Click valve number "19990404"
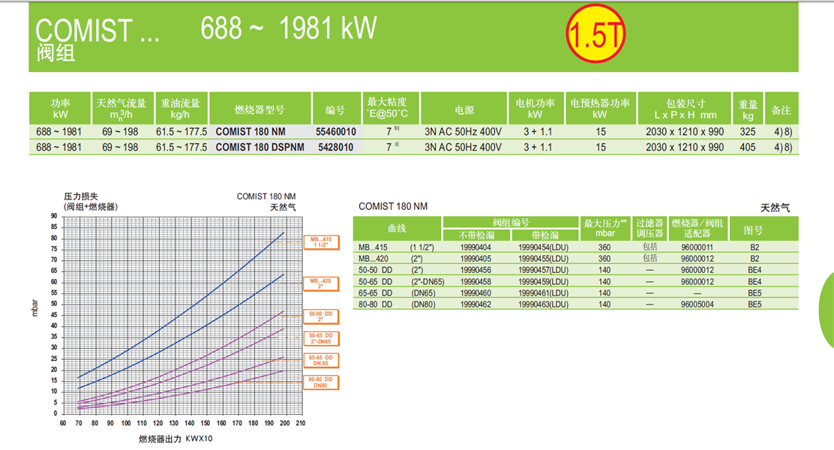The width and height of the screenshot is (834, 450). pos(476,247)
